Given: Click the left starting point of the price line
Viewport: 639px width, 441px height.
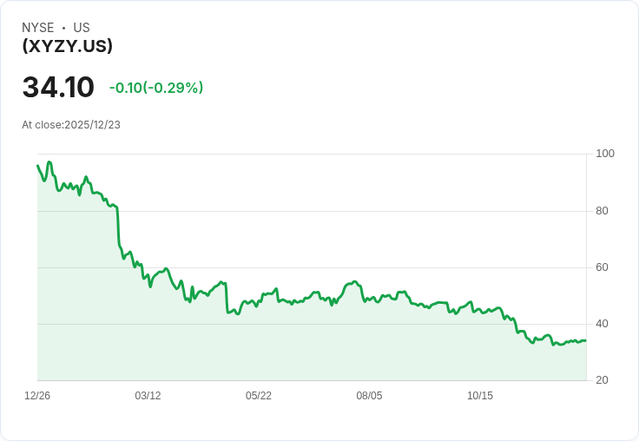Looking at the screenshot, I should point(38,166).
